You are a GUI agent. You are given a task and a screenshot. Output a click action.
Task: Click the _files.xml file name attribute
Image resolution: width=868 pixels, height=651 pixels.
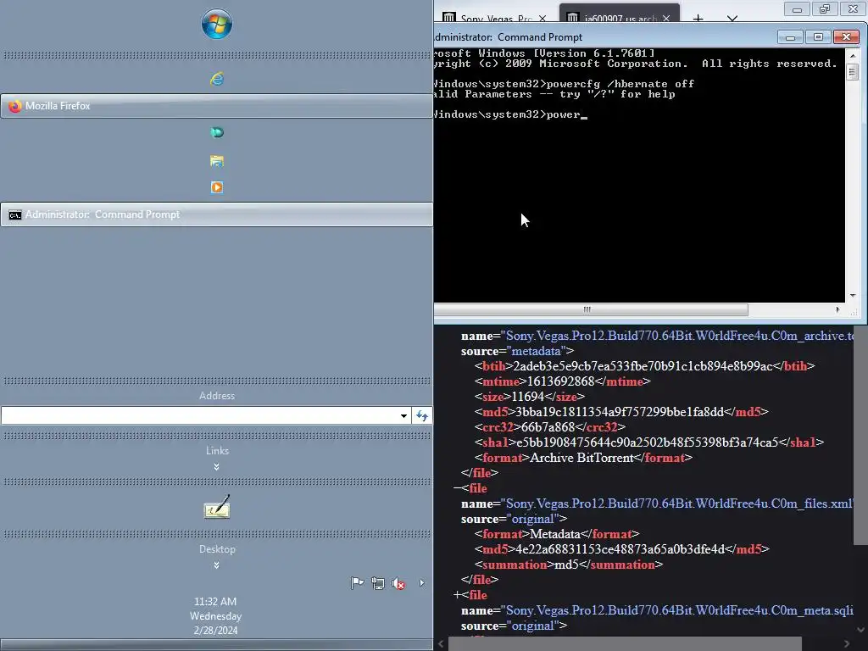[679, 504]
